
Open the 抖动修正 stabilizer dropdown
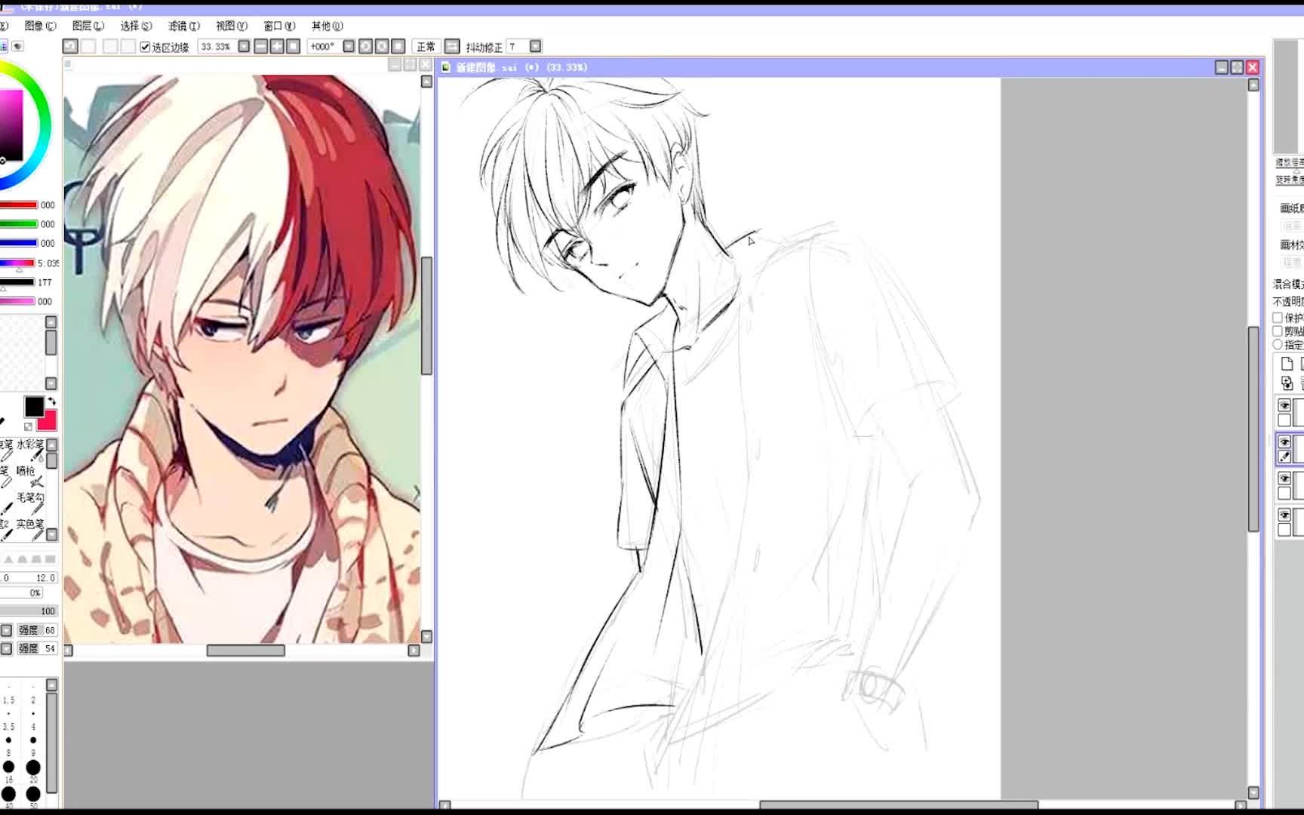tap(535, 46)
